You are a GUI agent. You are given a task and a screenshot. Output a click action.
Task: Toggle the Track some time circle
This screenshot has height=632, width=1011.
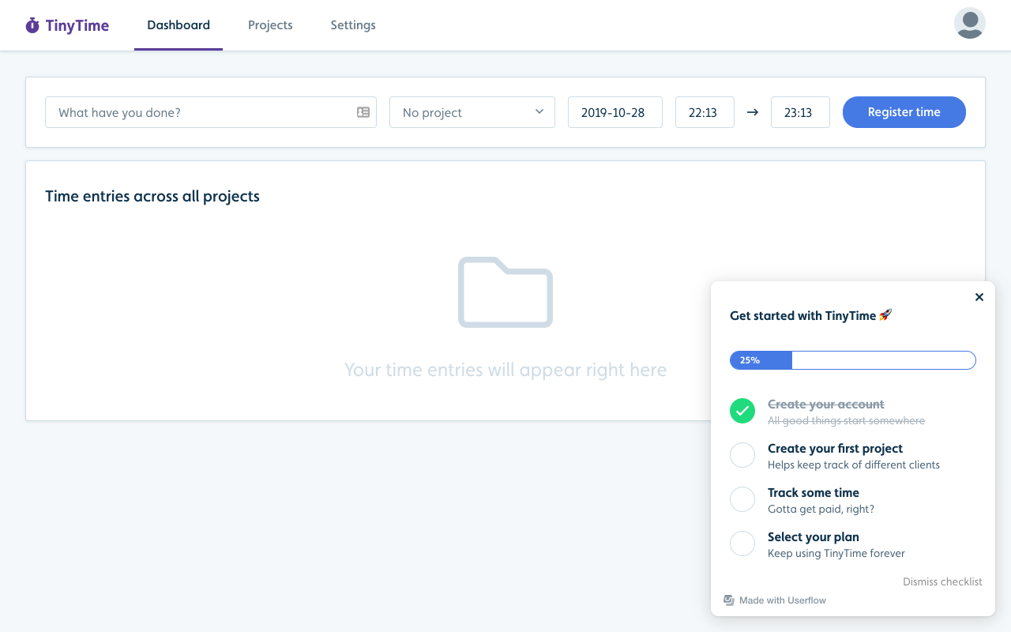(x=742, y=499)
